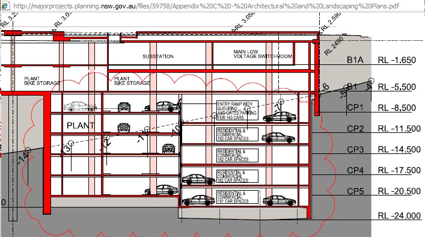425x237 pixels.
Task: Select the 191 CAR SPACES label box
Action: [237, 197]
